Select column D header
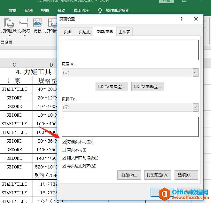Image resolution: width=211 pixels, height=203 pixels. point(51,65)
